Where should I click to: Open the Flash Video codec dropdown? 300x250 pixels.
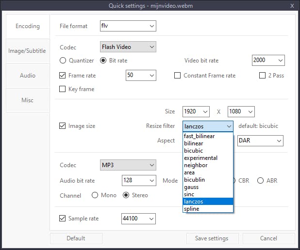128,47
